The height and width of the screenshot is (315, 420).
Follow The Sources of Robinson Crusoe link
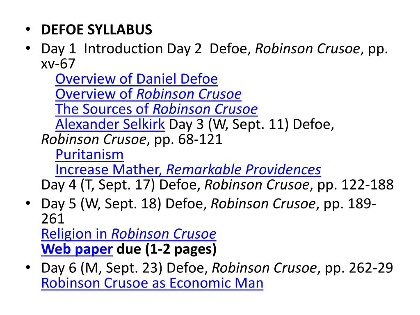pyautogui.click(x=156, y=109)
